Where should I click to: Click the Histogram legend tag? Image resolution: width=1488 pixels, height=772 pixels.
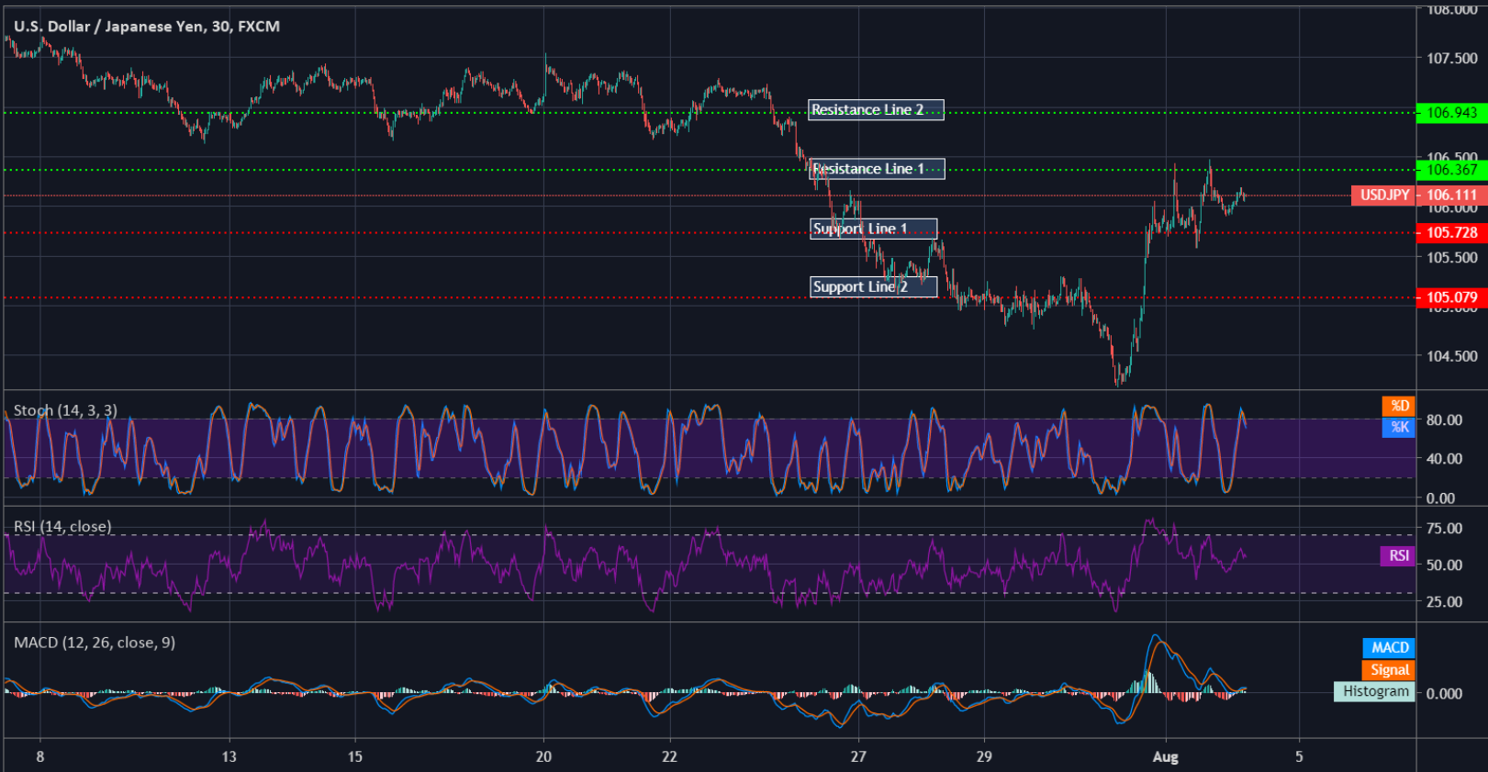click(1374, 691)
